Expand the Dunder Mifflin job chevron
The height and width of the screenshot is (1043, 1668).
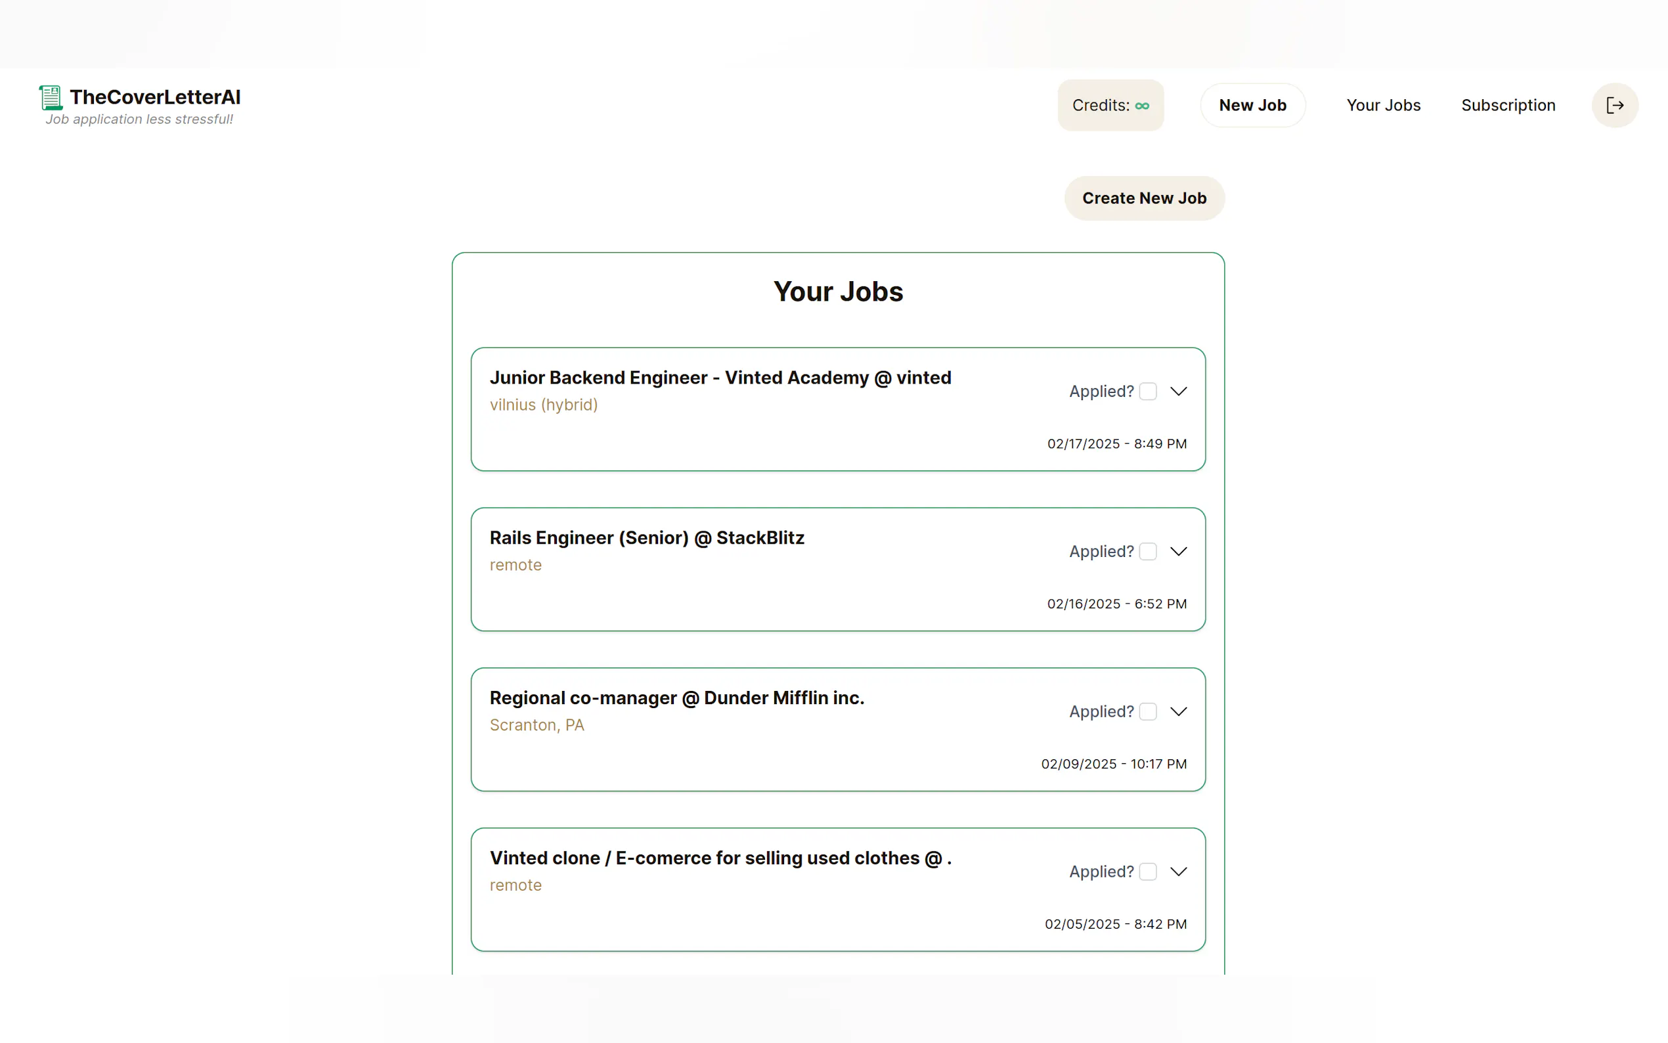pos(1178,712)
